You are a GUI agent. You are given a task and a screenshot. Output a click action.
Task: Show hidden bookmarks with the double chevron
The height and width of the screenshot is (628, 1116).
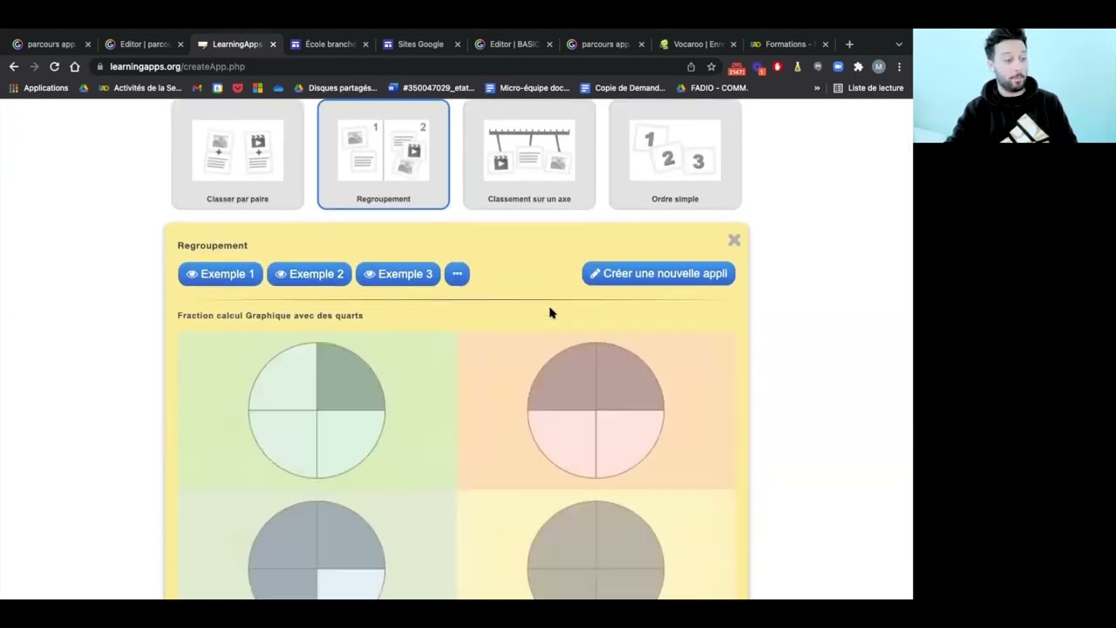(x=817, y=87)
